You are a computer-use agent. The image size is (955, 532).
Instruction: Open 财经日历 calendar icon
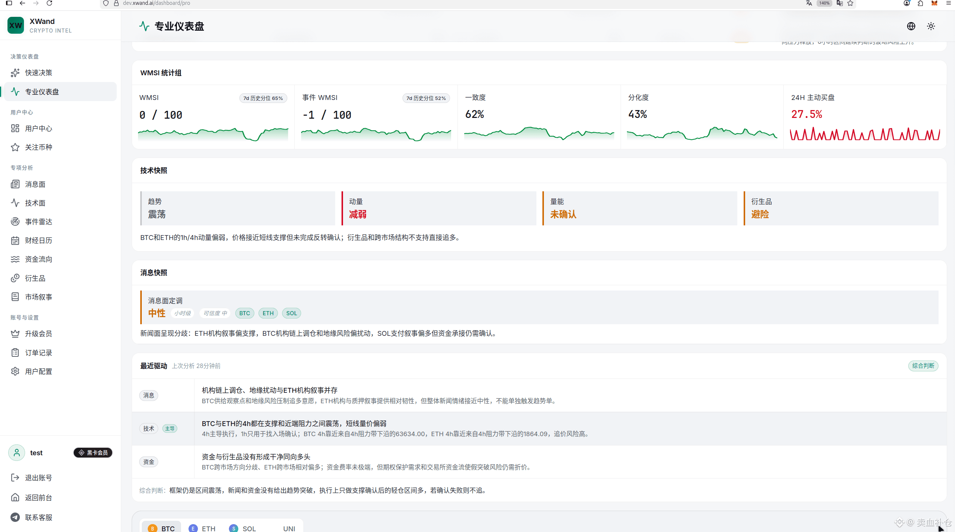15,240
